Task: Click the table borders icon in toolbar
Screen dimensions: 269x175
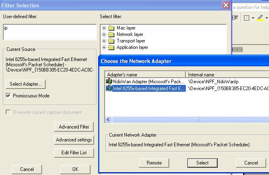Action: [246, 18]
